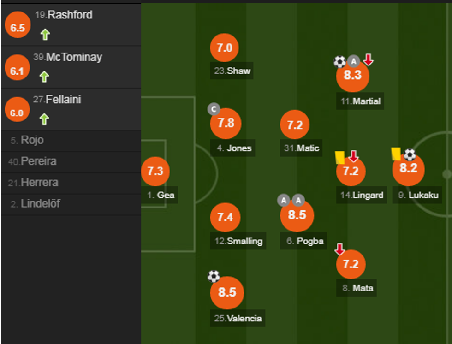Select goalkeeper Gea's 7.3 rating
This screenshot has height=344, width=452.
coord(155,171)
